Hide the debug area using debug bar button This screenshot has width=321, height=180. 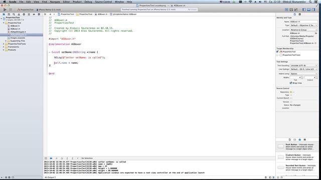click(x=46, y=158)
